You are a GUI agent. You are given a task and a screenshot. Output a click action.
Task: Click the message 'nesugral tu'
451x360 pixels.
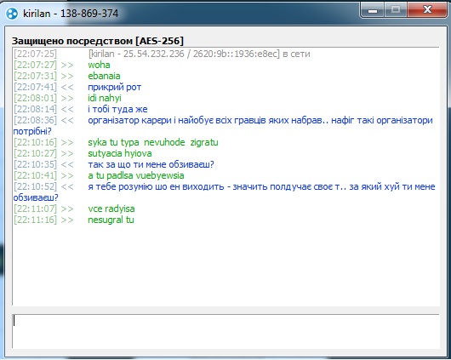point(111,220)
